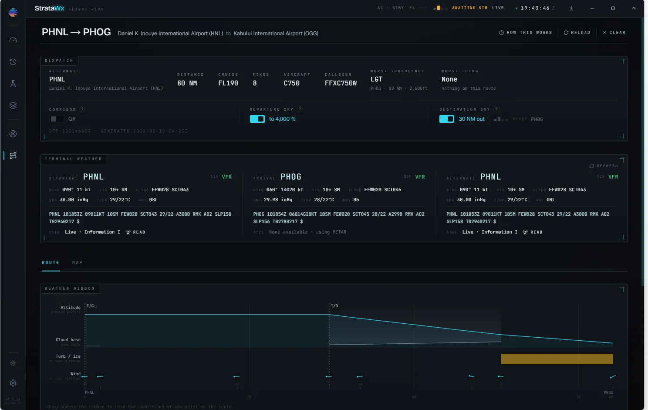Open the radar sidebar icon
The width and height of the screenshot is (648, 410).
tap(13, 134)
